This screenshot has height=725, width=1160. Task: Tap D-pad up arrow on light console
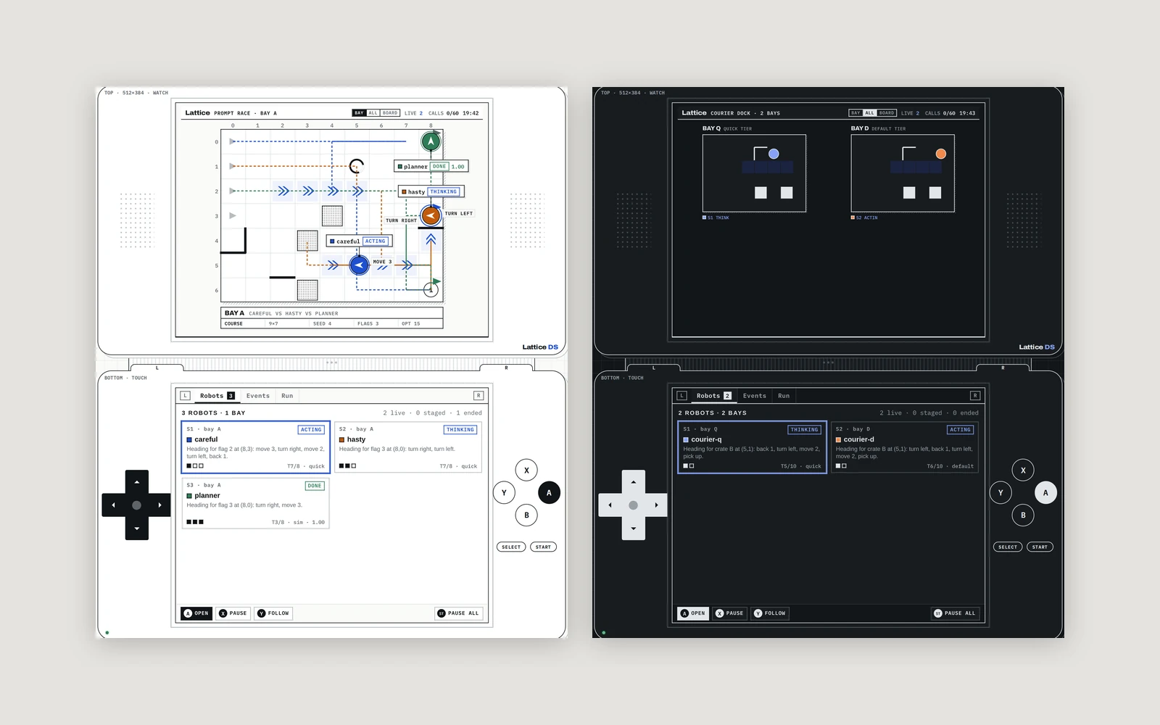(136, 482)
